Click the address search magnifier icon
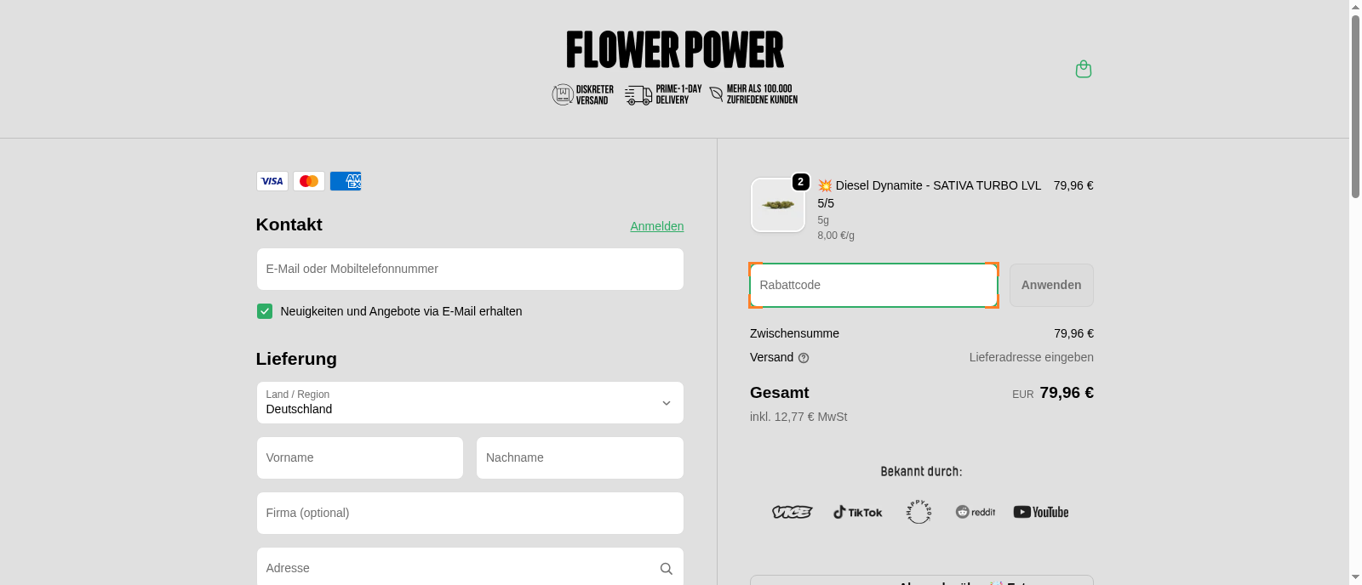The image size is (1362, 585). point(667,569)
